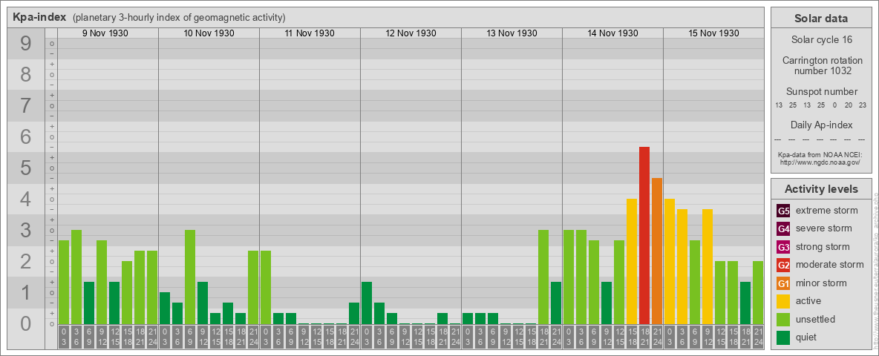
Task: Click the yellow active level swatch
Action: click(783, 301)
